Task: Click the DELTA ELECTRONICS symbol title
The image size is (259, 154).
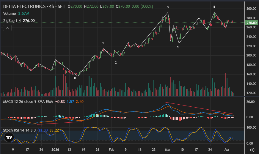Action: pos(24,7)
